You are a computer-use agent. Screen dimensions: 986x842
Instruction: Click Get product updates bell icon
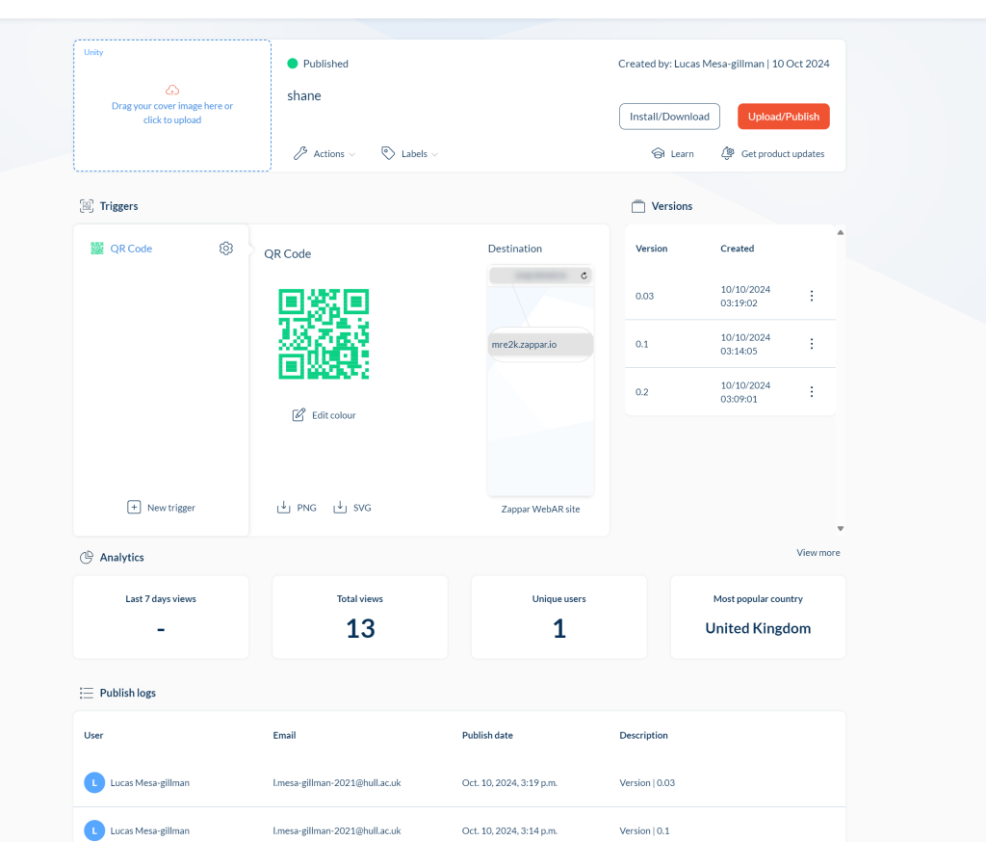[728, 154]
